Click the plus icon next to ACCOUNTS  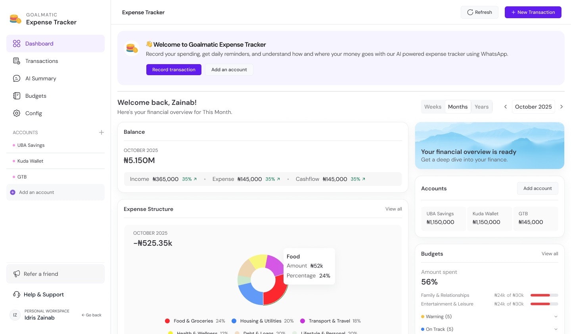pos(102,133)
